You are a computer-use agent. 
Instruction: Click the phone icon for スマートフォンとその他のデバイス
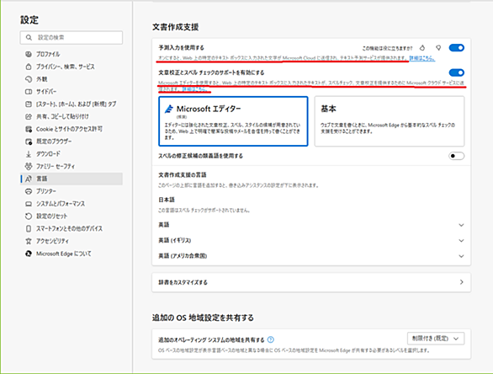pyautogui.click(x=29, y=228)
